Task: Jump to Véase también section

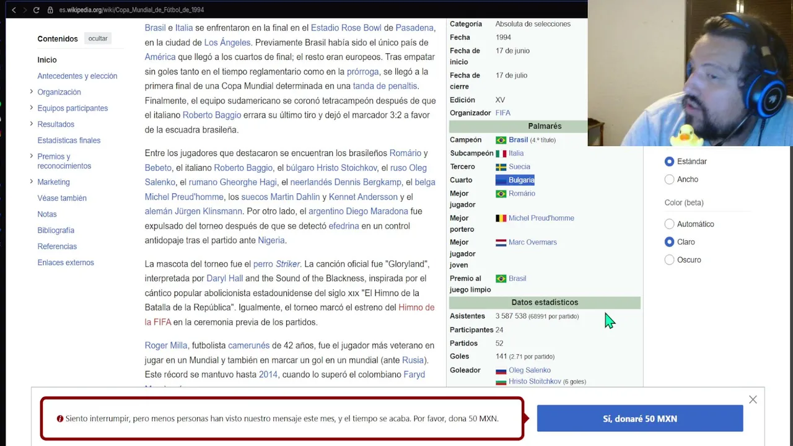Action: click(62, 198)
